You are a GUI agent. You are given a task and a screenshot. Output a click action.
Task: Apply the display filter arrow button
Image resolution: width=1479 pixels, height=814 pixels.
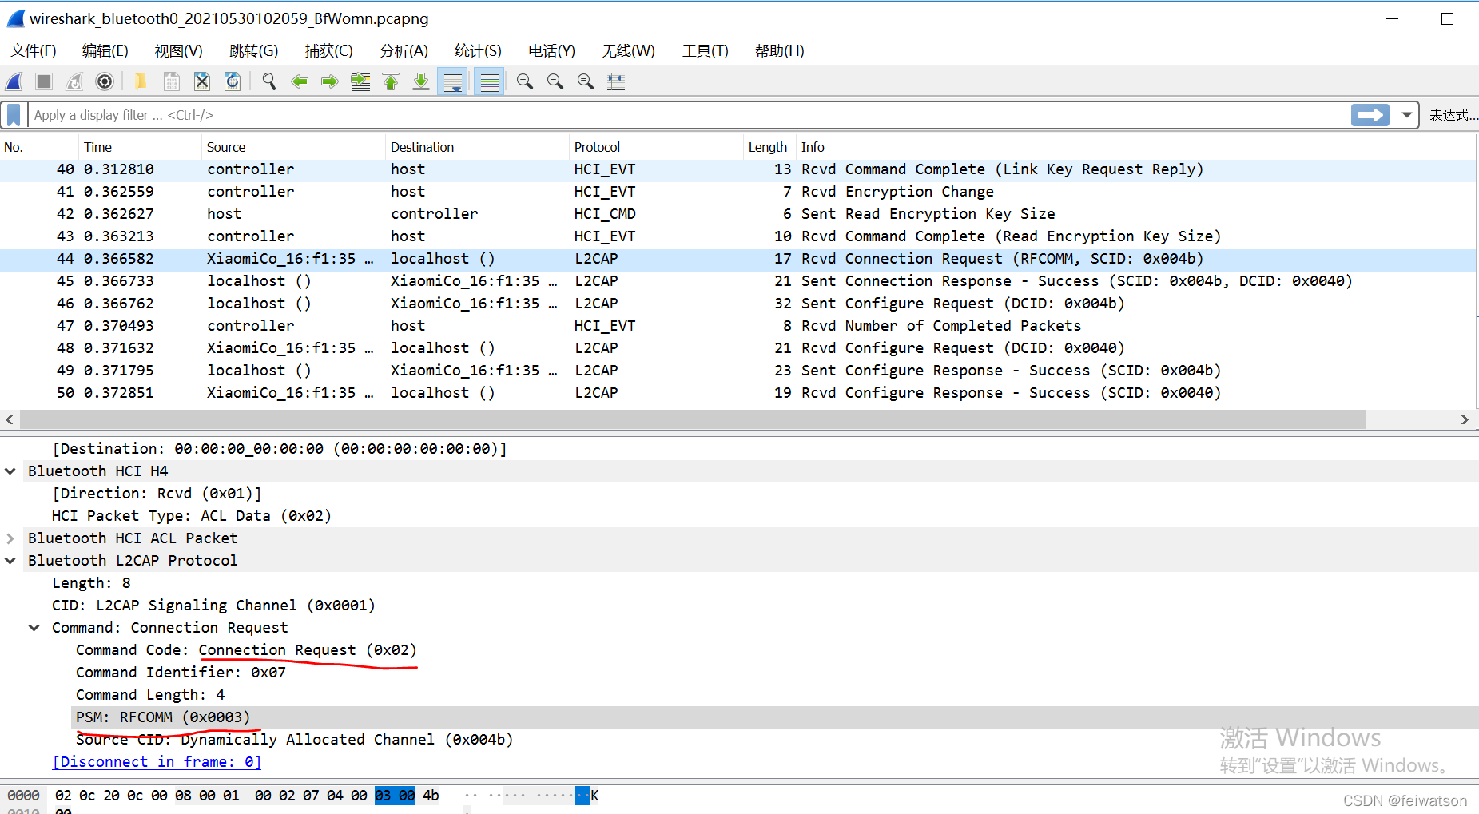pos(1370,115)
